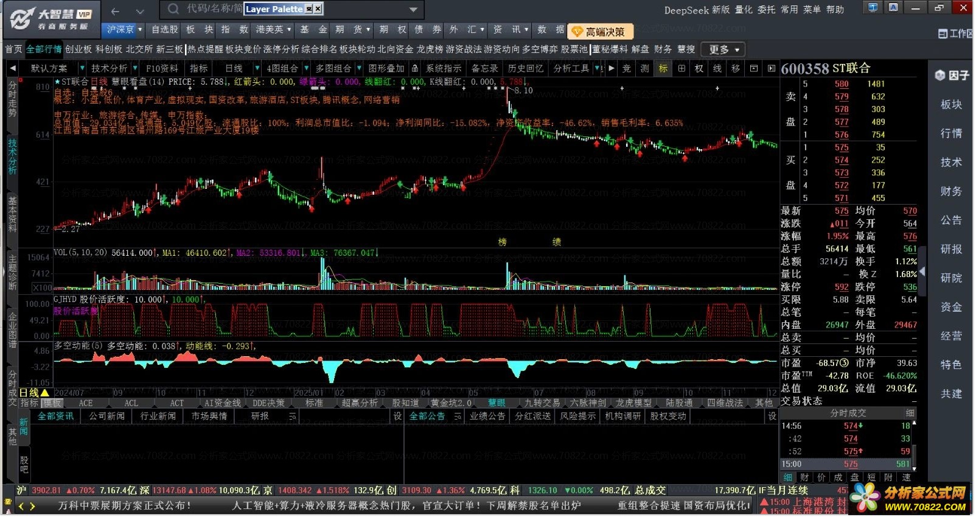Expand the 更多 dropdown menu
Viewport: 976px width, 517px height.
[723, 49]
